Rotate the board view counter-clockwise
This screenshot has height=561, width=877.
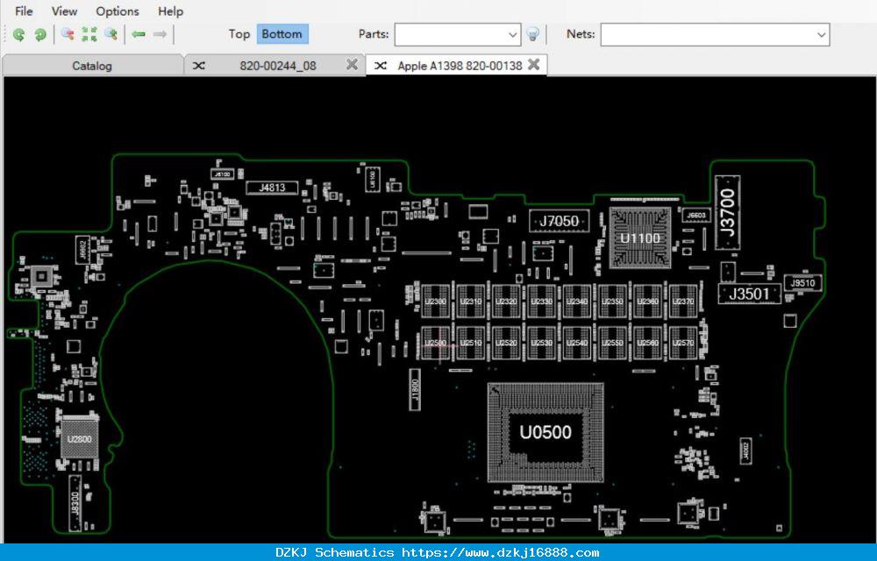pos(18,35)
